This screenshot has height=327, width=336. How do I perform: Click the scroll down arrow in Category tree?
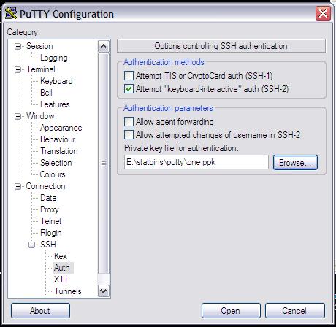(x=104, y=291)
